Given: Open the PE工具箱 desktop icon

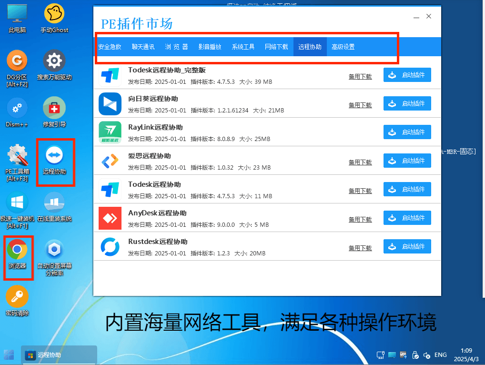Looking at the screenshot, I should point(17,163).
